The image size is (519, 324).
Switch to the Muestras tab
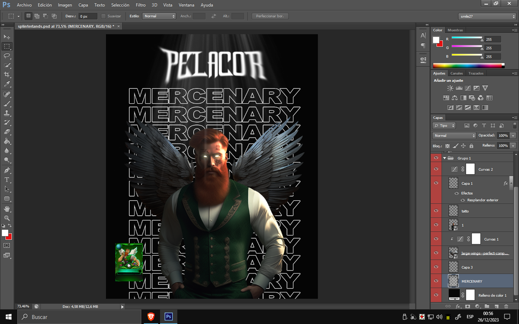click(x=455, y=30)
